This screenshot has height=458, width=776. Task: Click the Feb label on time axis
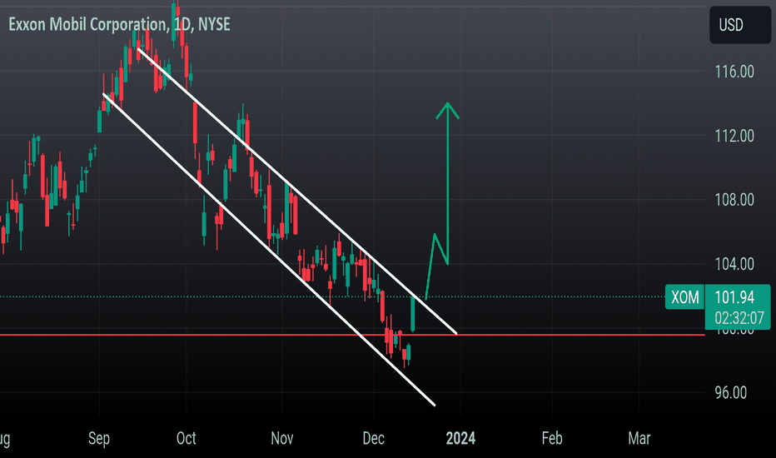point(552,438)
